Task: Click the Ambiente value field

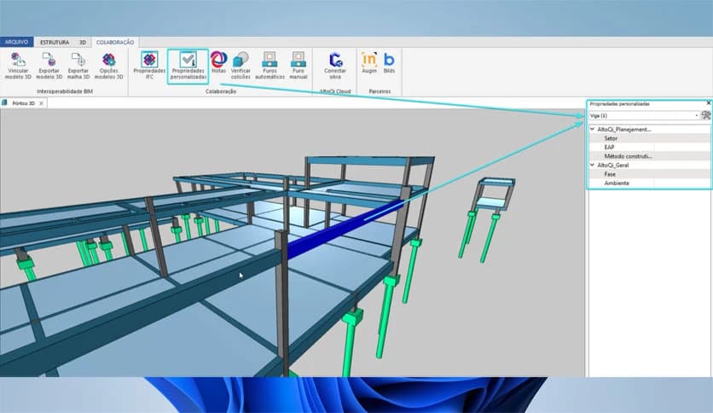Action: coord(682,183)
